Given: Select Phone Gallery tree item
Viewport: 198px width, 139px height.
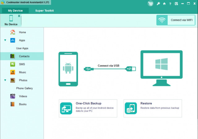Looking at the screenshot, I should (x=24, y=88).
